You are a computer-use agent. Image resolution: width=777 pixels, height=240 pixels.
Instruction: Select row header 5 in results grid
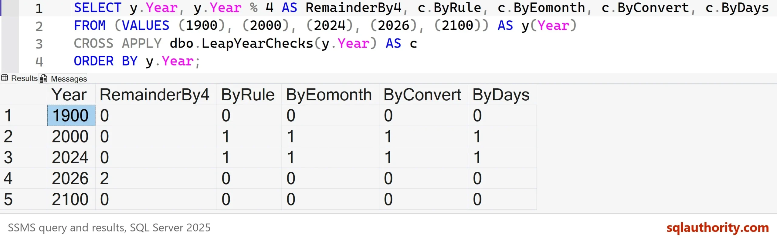pos(23,199)
